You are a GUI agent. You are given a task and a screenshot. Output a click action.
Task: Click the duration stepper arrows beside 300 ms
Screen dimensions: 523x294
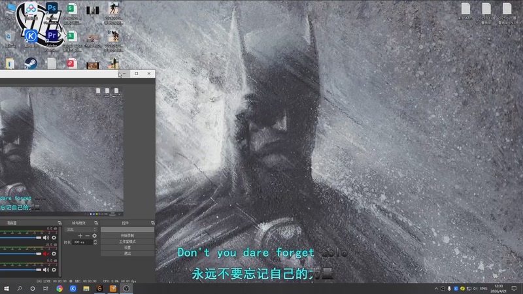95,242
